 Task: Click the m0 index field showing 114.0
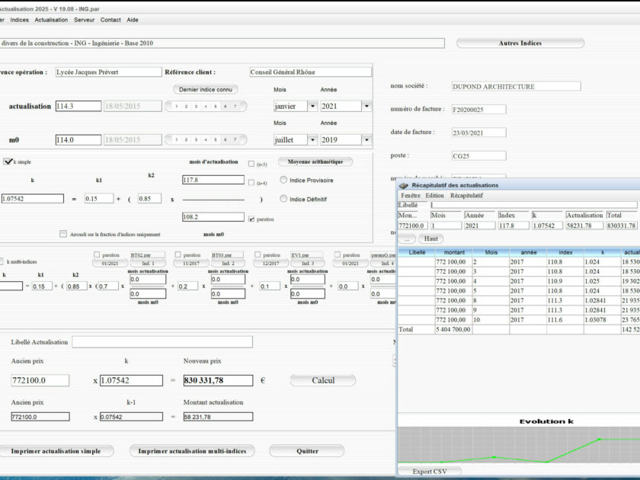78,139
